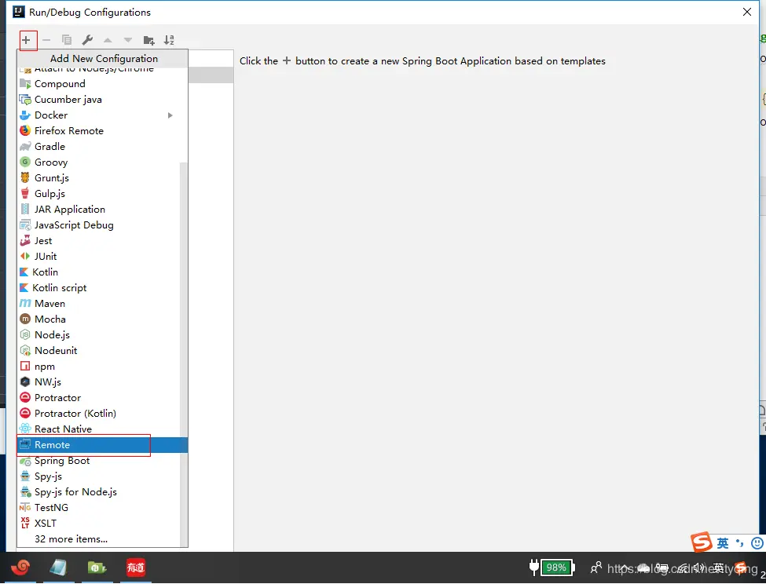Choose Gradle from the list

click(x=103, y=146)
